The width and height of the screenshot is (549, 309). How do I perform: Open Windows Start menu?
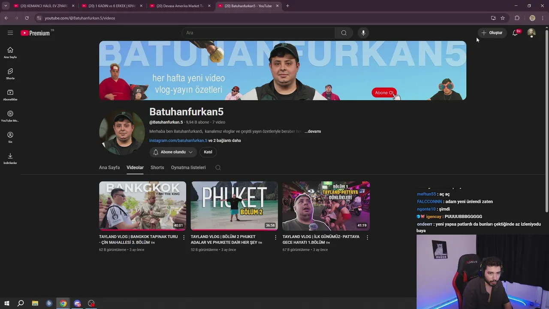pyautogui.click(x=6, y=303)
